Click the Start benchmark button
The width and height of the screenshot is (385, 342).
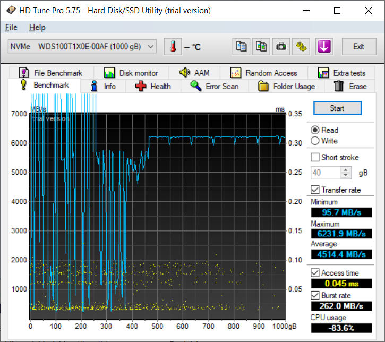click(337, 108)
